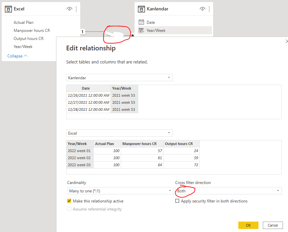Screen dimensions: 288x232
Task: Select Year/Week column header in Excel preview
Action: 80,144
